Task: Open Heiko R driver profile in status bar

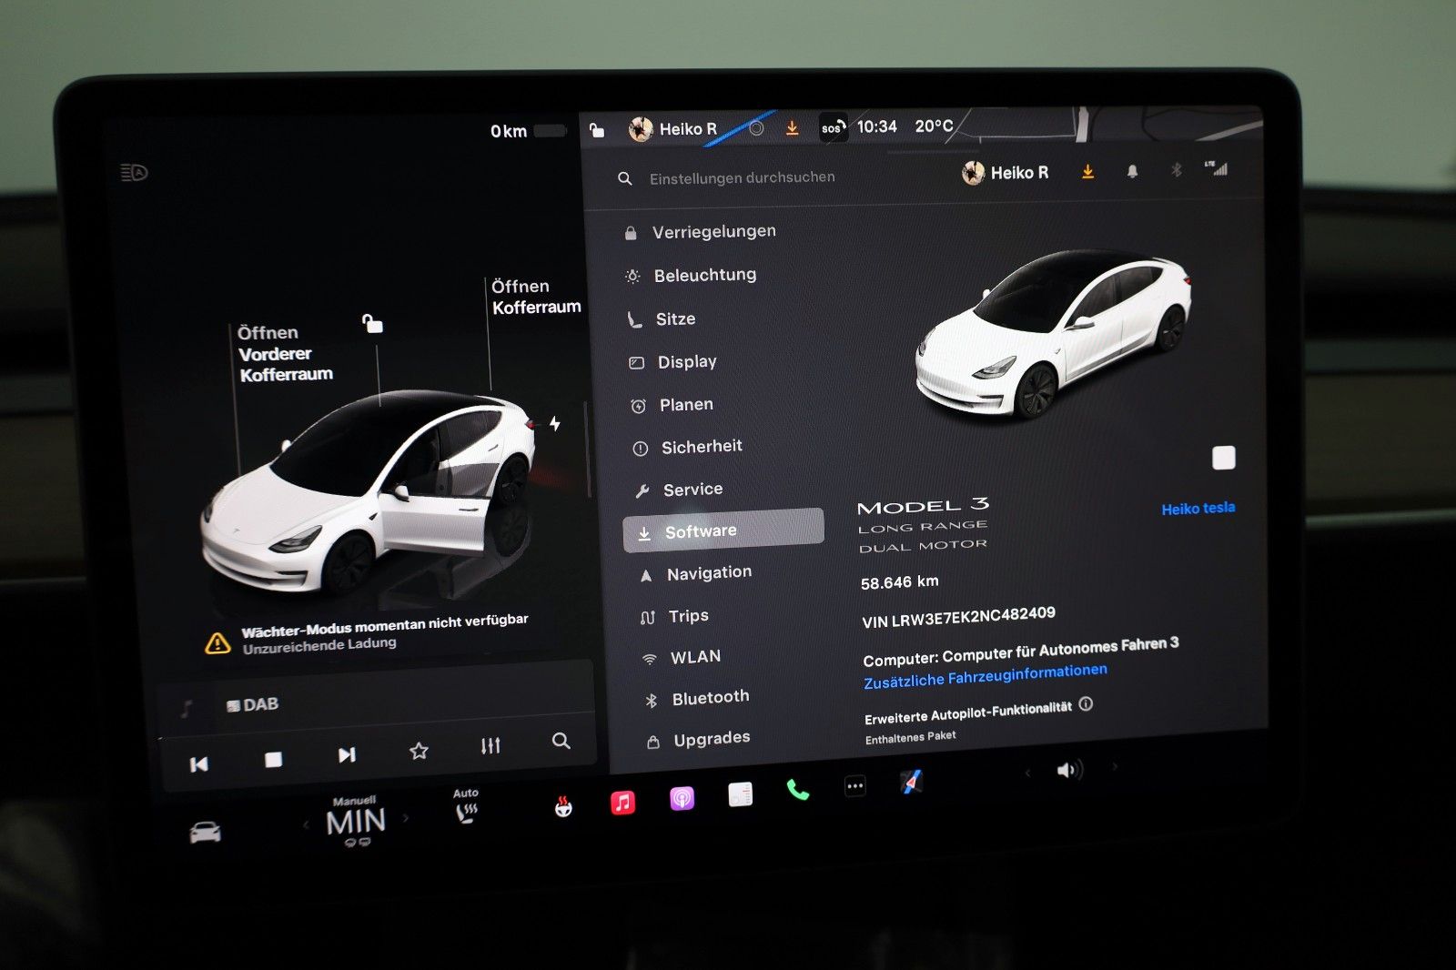Action: click(x=673, y=129)
